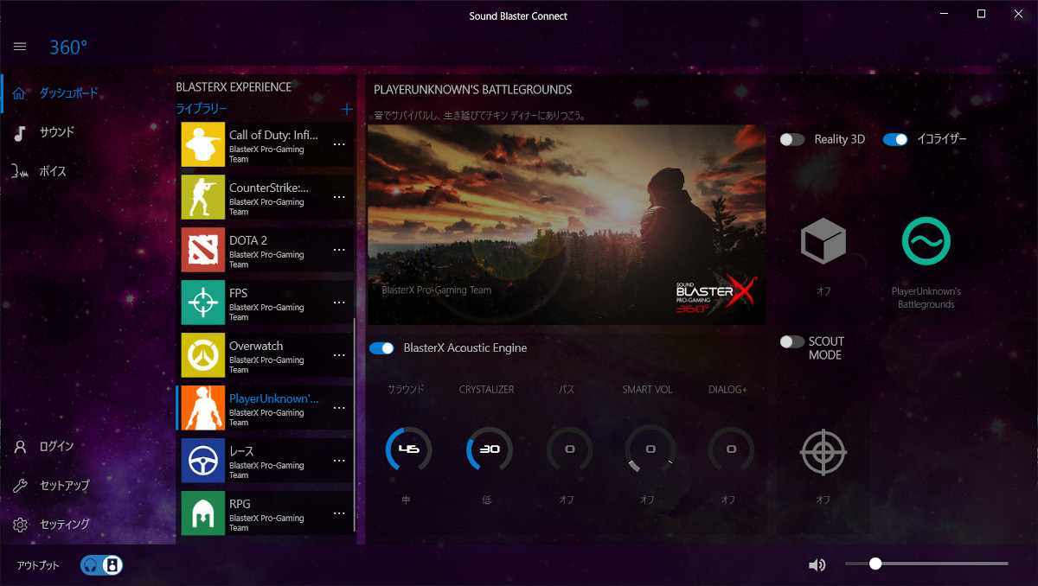Click the ライブラリー library heading
The width and height of the screenshot is (1038, 586).
(202, 109)
